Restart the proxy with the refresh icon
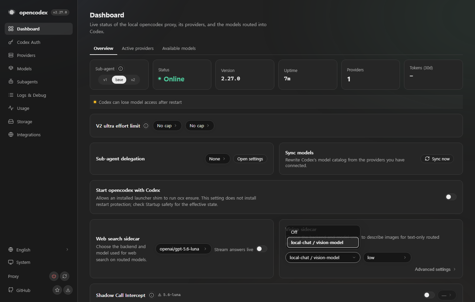Image resolution: width=475 pixels, height=302 pixels. tap(65, 276)
